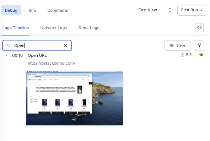Image resolution: width=210 pixels, height=141 pixels.
Task: Open the Test View selector
Action: [x=155, y=10]
